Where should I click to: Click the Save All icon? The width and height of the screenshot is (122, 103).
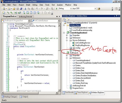pos(21,9)
